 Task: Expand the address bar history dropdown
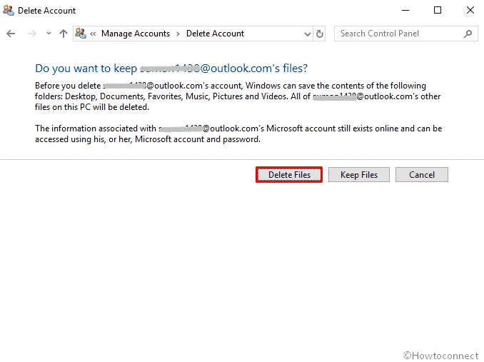pos(307,34)
